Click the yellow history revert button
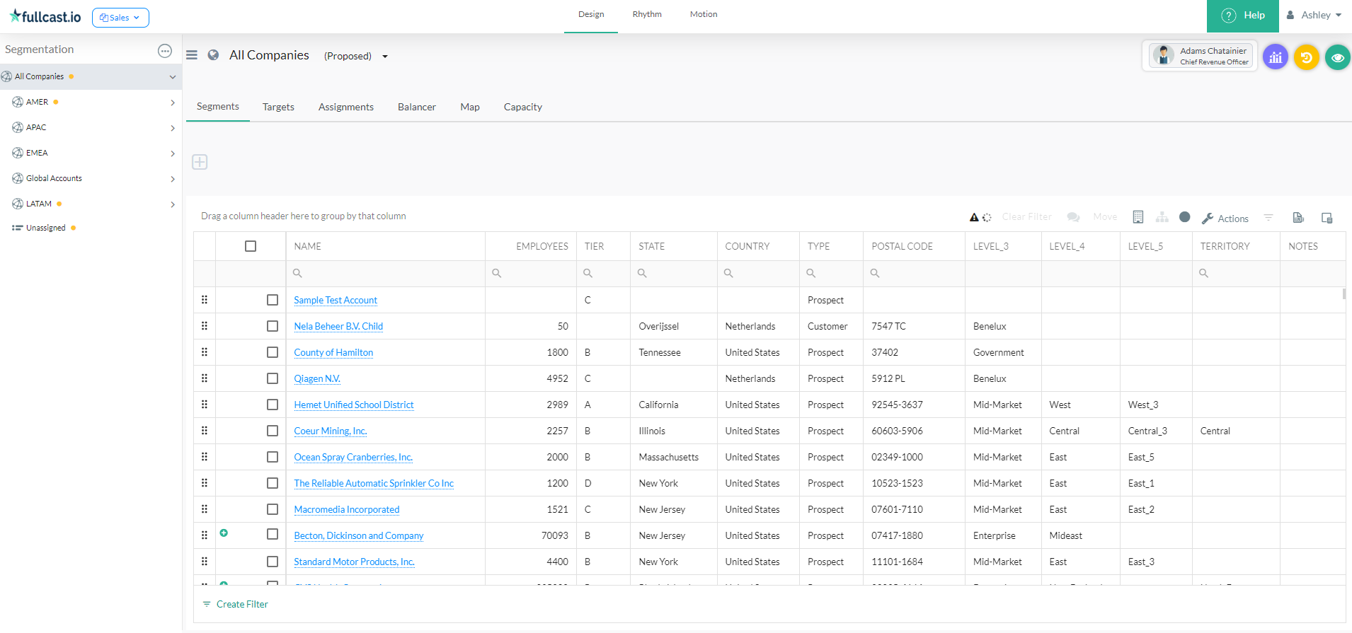This screenshot has height=633, width=1352. coord(1307,57)
